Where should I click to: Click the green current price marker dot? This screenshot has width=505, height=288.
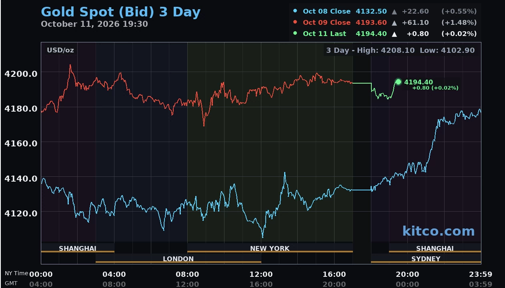398,82
